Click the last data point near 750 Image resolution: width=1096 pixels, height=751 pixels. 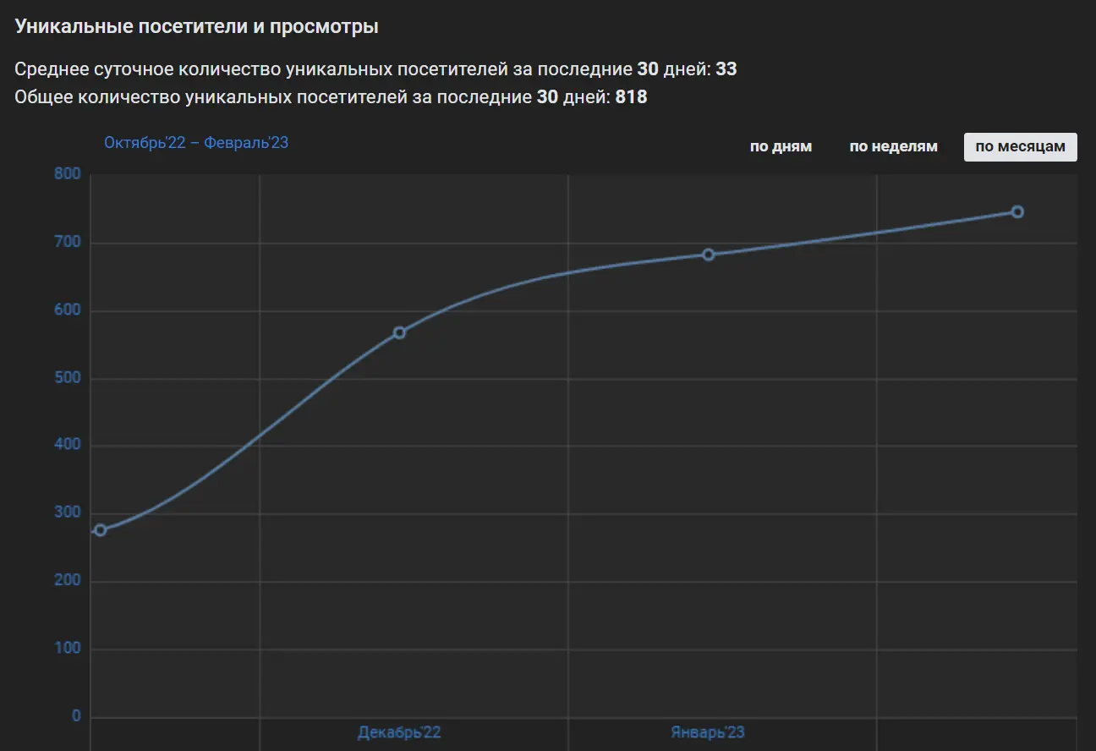[x=1017, y=211]
